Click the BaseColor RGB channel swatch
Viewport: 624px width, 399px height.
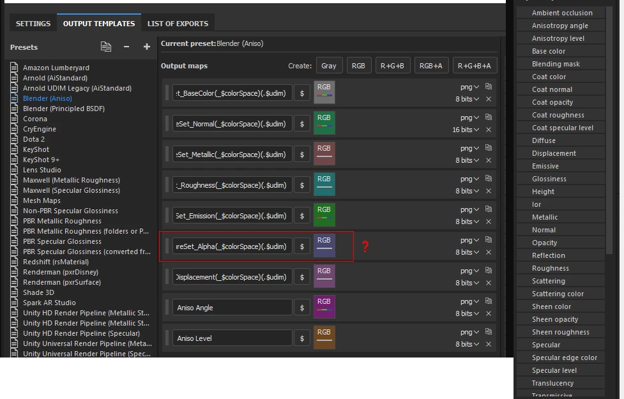coord(324,92)
